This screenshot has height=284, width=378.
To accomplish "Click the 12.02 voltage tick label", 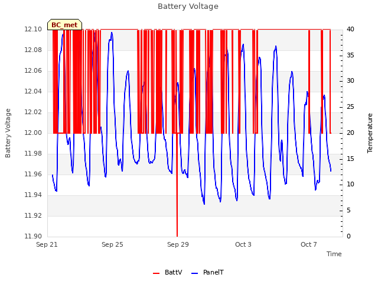I will (33, 112).
